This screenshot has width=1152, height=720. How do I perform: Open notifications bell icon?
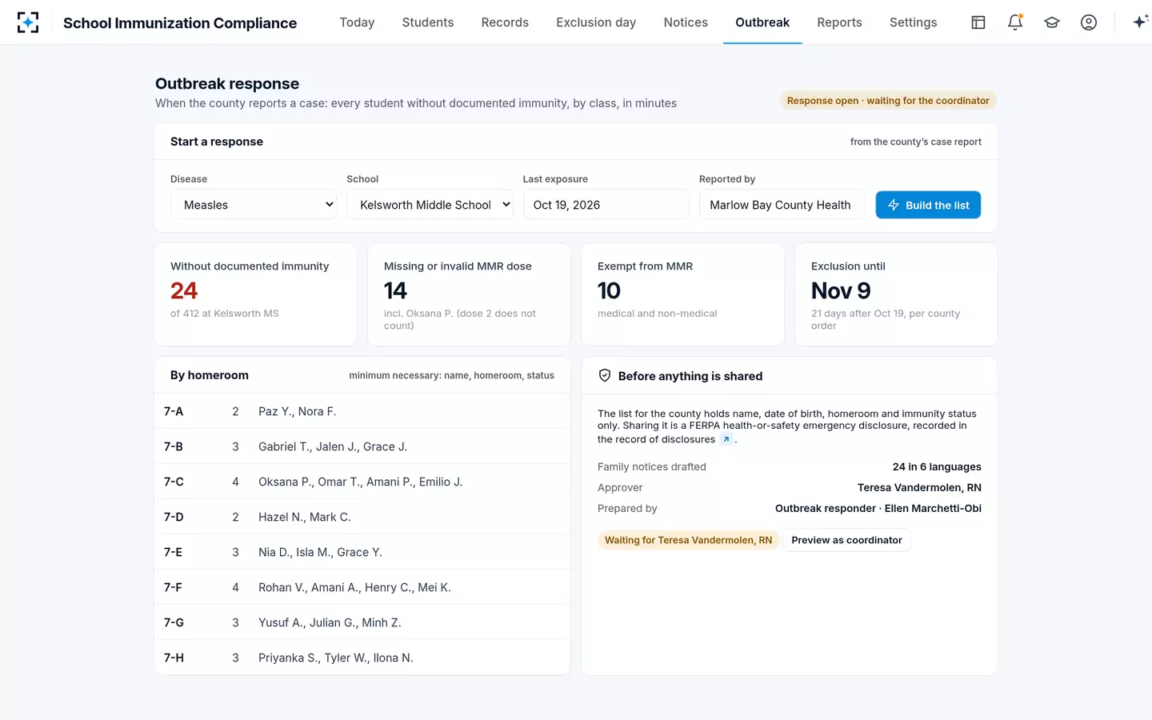[x=1015, y=22]
